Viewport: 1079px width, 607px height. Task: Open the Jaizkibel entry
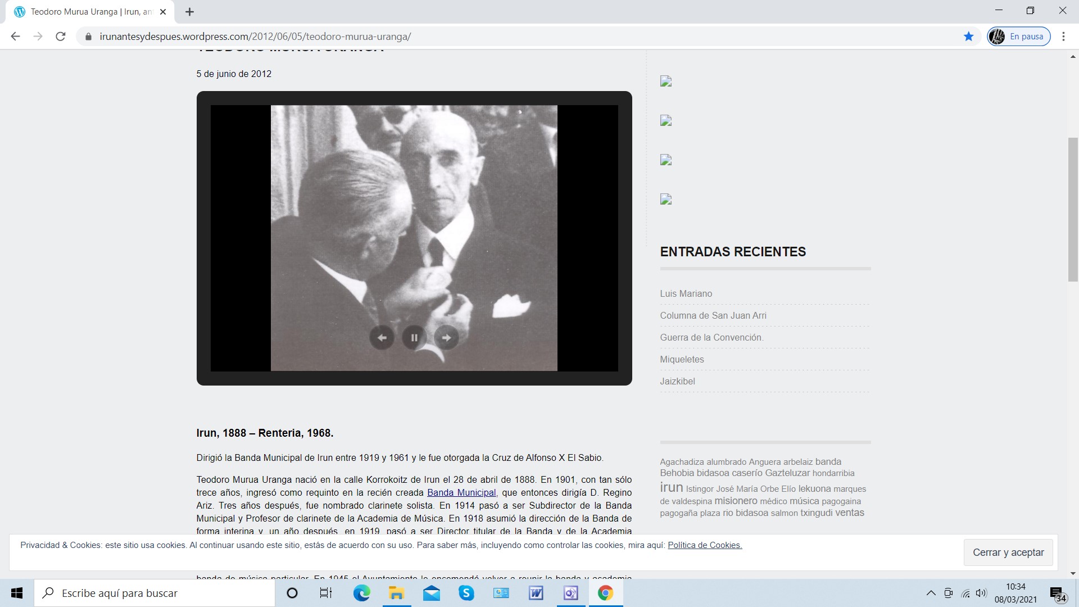click(677, 381)
